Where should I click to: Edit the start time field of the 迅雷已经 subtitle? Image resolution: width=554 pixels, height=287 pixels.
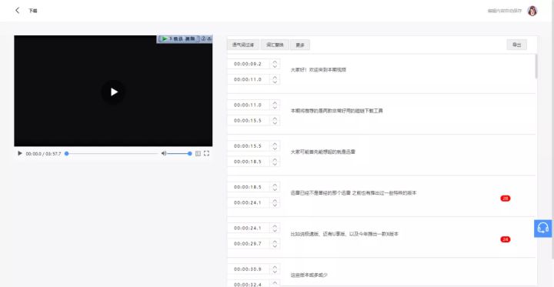[249, 187]
